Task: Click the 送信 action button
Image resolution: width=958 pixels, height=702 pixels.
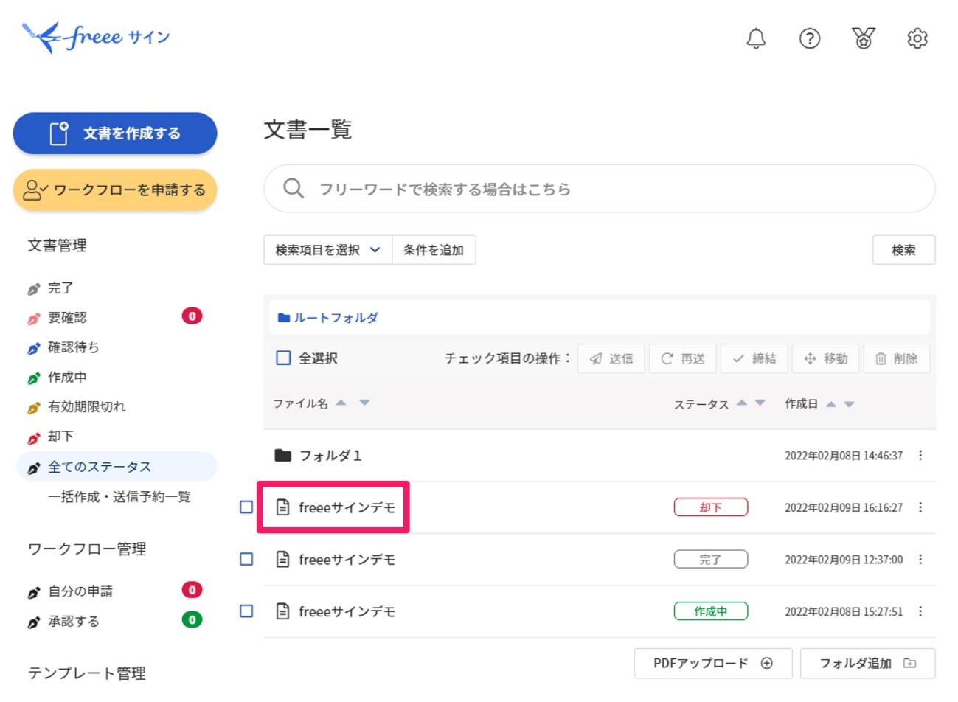Action: tap(611, 358)
